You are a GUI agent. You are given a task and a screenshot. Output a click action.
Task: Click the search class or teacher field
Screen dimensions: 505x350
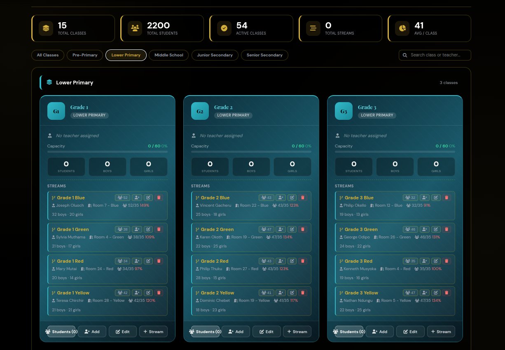[x=435, y=55]
